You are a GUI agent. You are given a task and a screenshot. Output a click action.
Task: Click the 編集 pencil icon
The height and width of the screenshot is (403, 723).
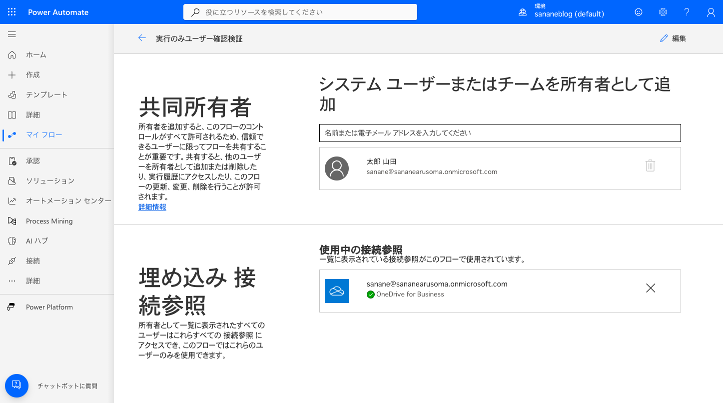(664, 38)
